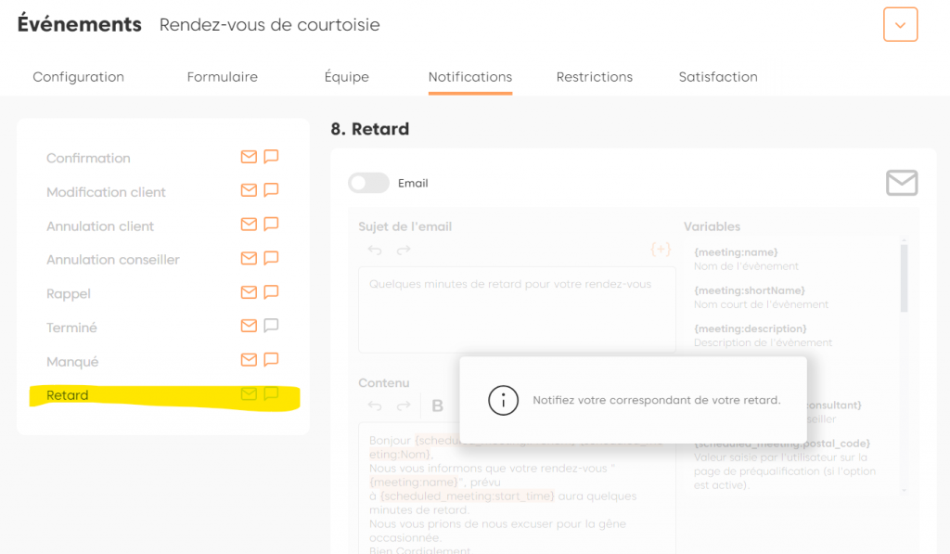Undo in the email subject editor
Image resolution: width=950 pixels, height=554 pixels.
(375, 250)
